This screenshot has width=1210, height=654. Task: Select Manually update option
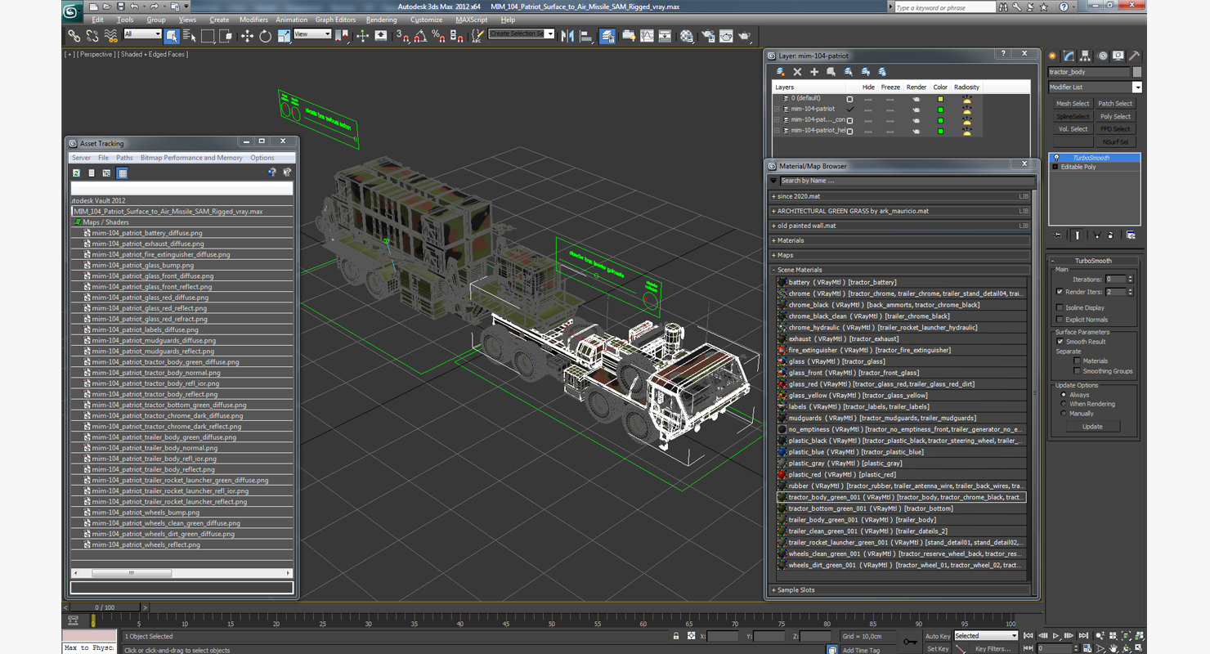point(1064,414)
